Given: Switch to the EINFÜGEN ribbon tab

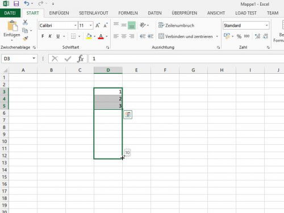Looking at the screenshot, I should coord(59,13).
